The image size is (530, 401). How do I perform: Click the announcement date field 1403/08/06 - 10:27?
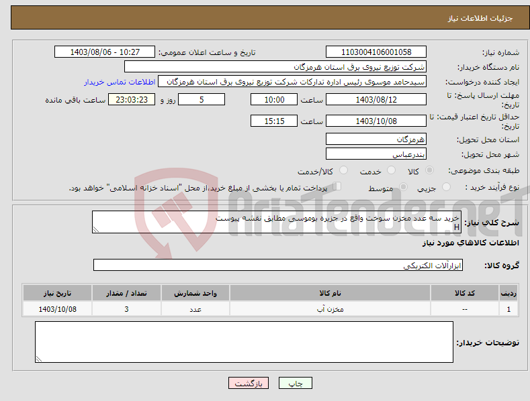pos(105,52)
